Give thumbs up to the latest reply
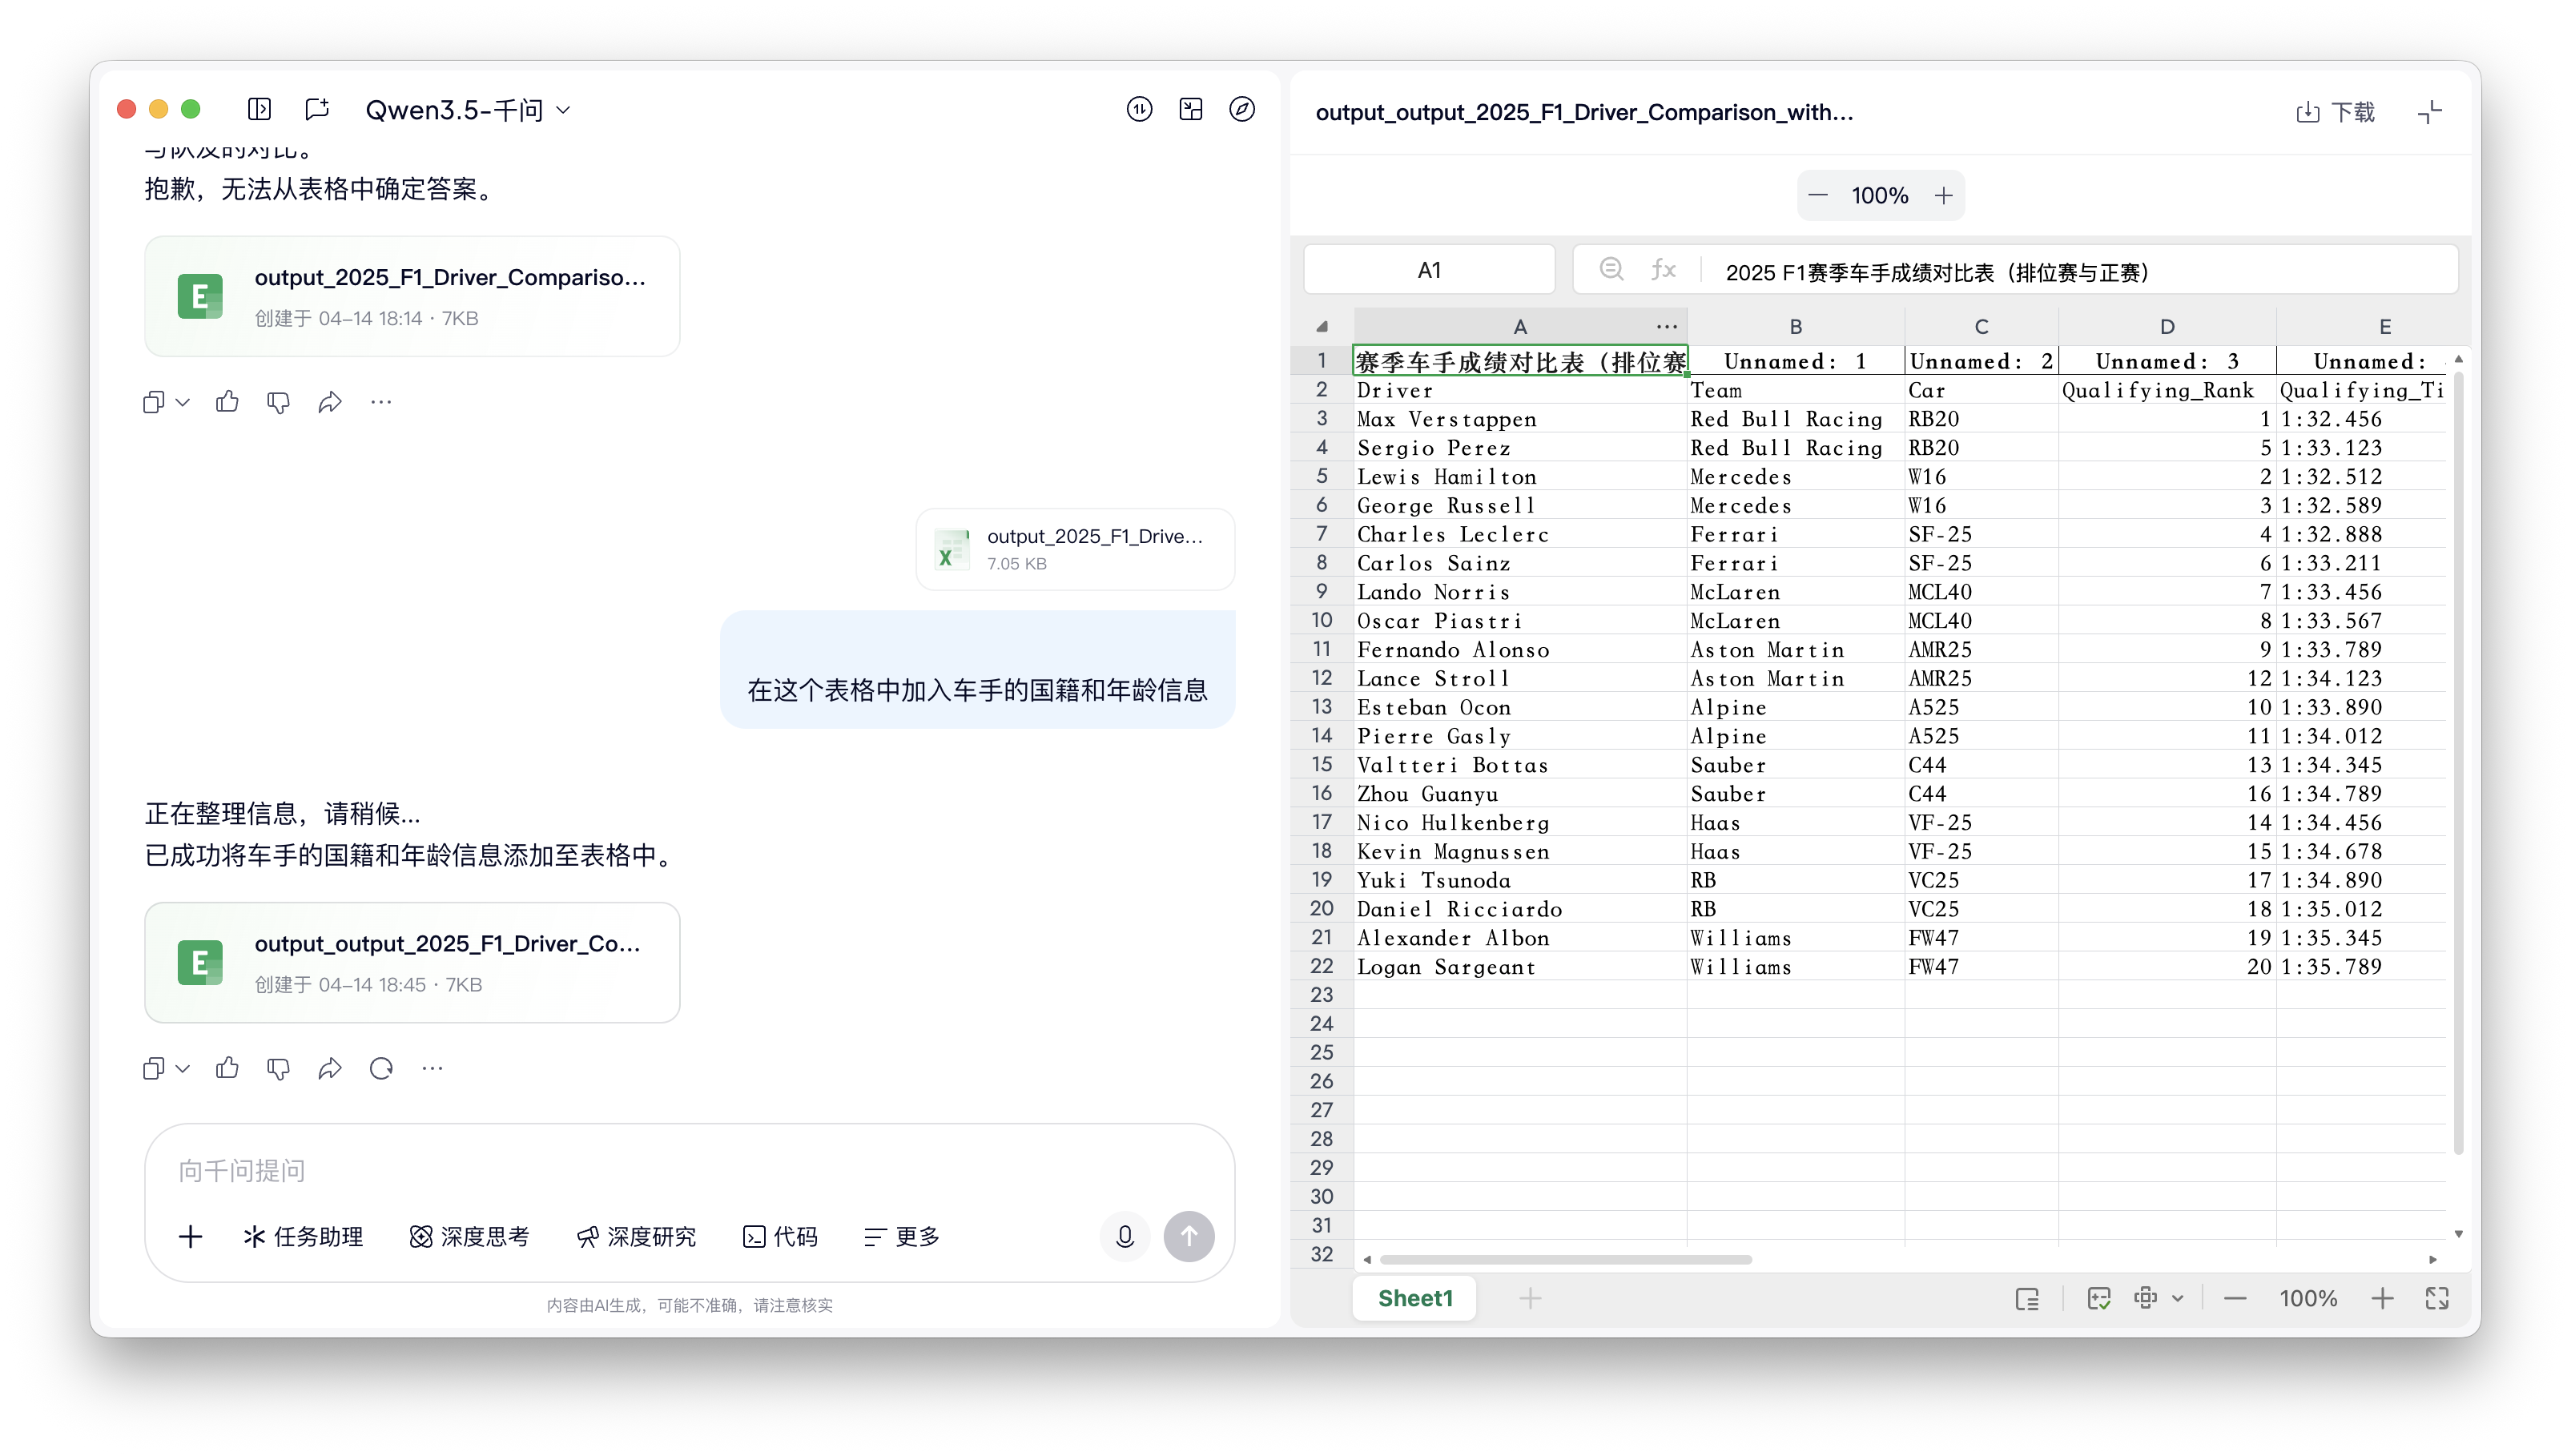2571x1456 pixels. [x=227, y=1068]
